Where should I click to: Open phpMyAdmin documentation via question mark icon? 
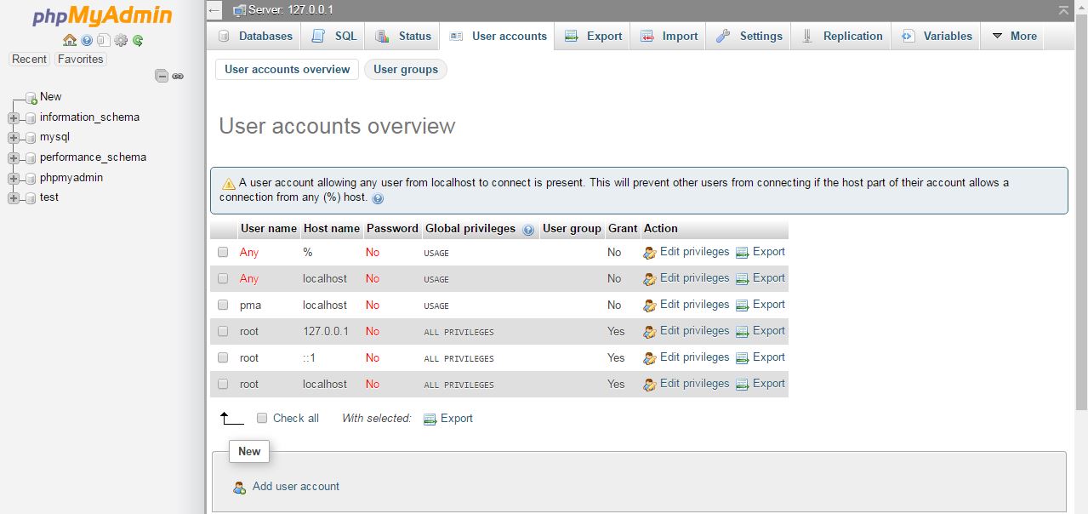pos(86,40)
